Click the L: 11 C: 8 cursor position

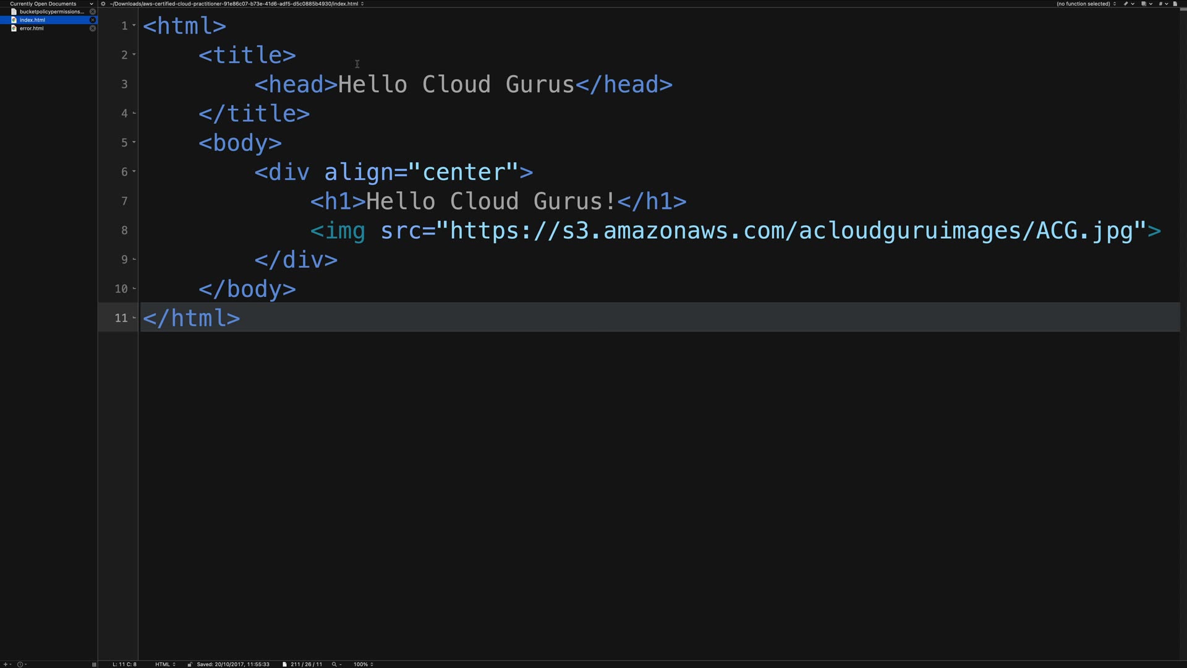(x=124, y=664)
